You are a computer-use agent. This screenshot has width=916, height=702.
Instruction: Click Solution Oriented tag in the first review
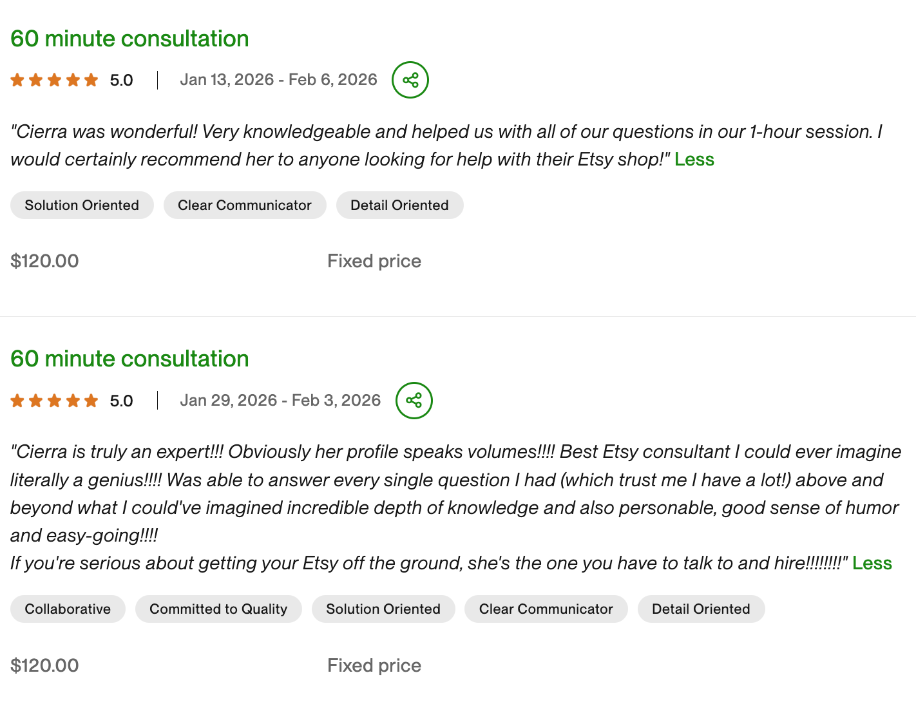(x=82, y=205)
